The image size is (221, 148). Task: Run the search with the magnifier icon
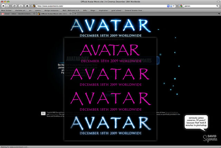point(217,6)
